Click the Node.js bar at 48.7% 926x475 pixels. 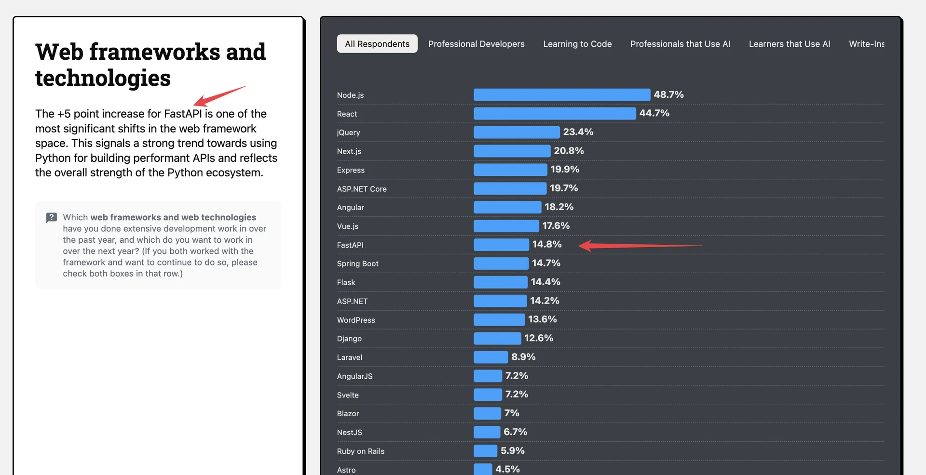coord(562,94)
